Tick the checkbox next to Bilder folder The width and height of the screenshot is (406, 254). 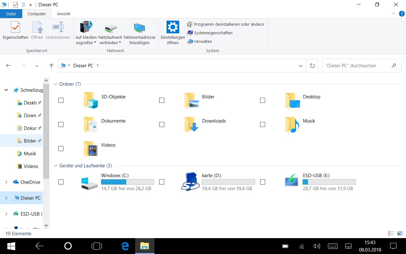[x=162, y=100]
